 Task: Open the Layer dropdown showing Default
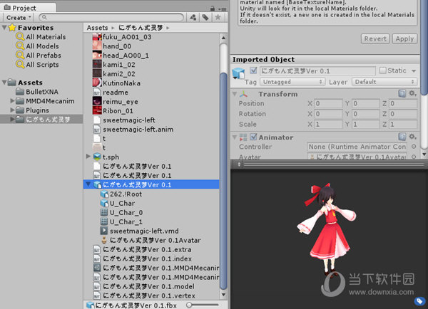(x=384, y=82)
